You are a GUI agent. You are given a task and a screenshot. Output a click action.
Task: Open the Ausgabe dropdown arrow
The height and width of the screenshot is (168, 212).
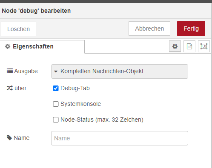56,71
